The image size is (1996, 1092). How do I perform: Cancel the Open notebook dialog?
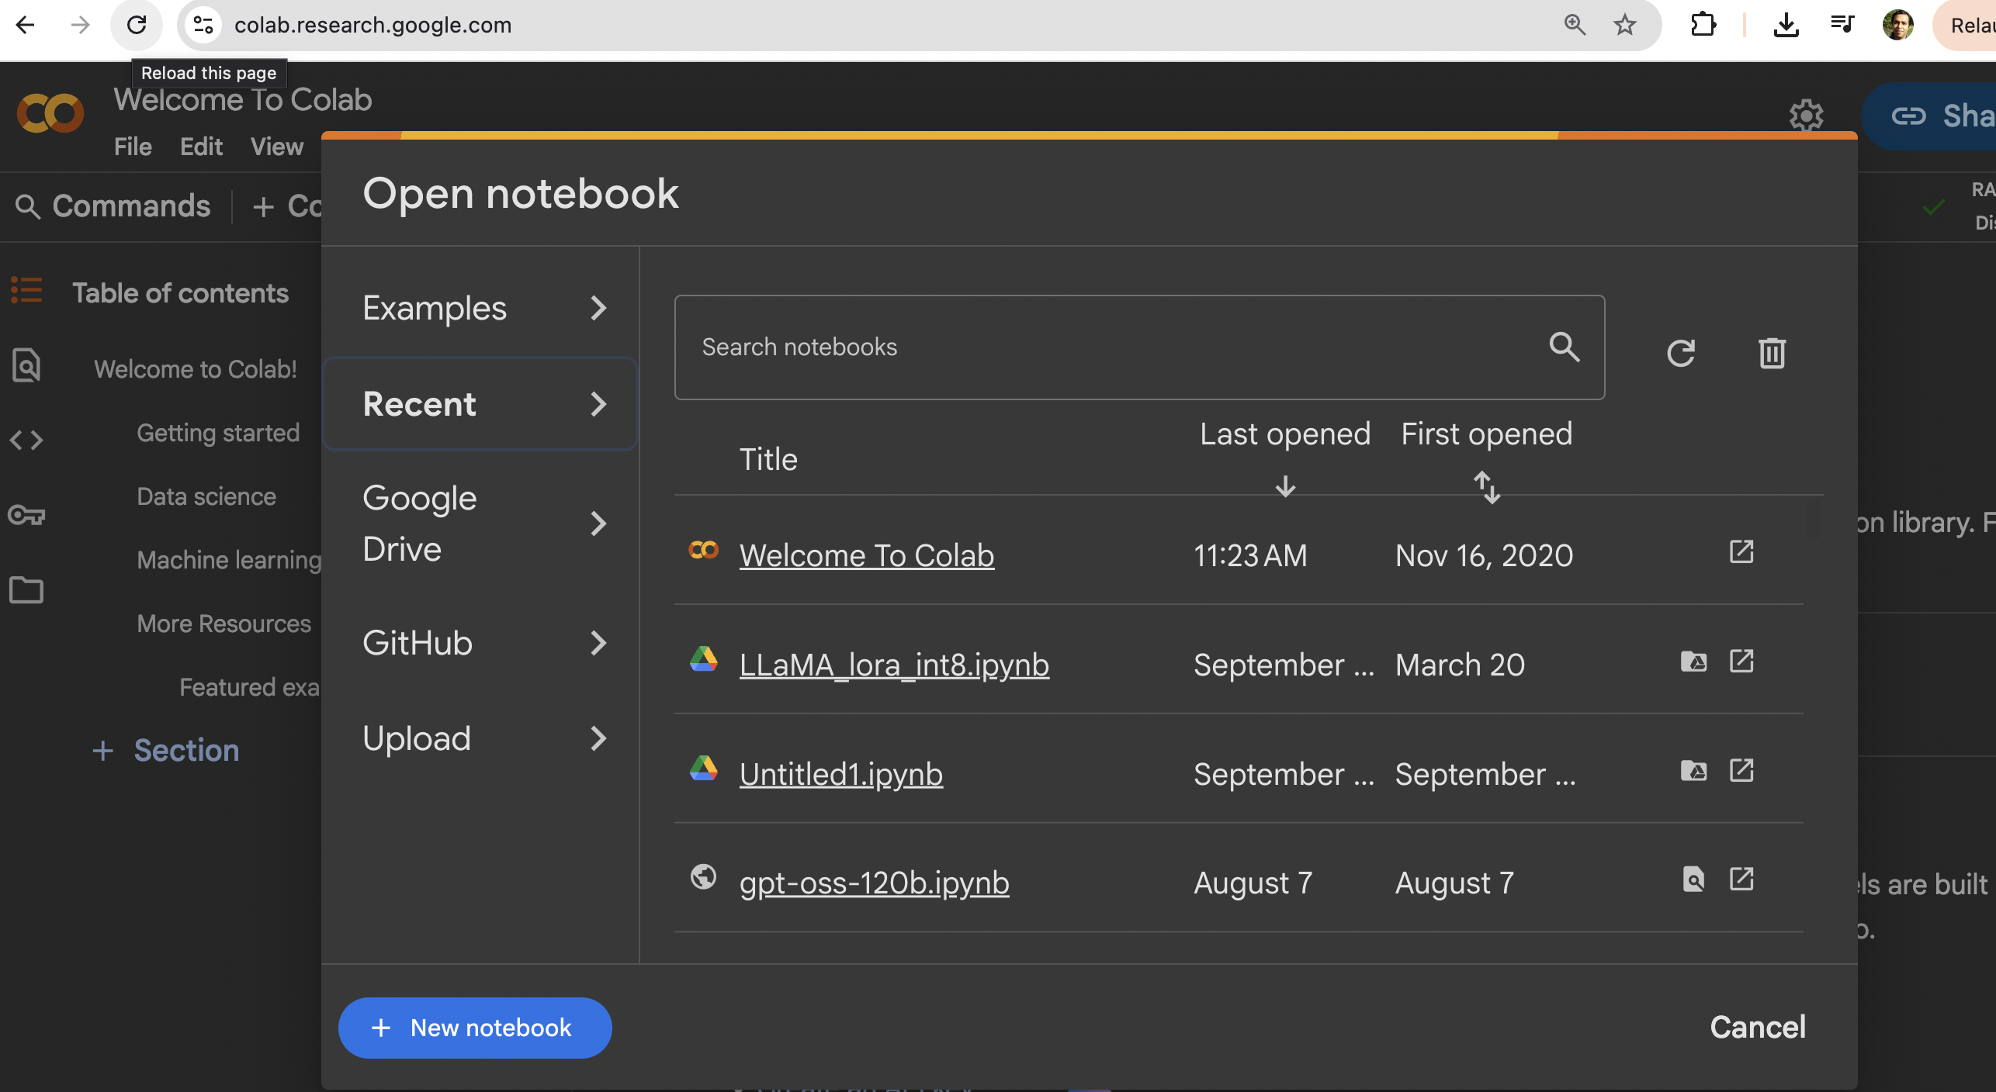click(x=1757, y=1027)
